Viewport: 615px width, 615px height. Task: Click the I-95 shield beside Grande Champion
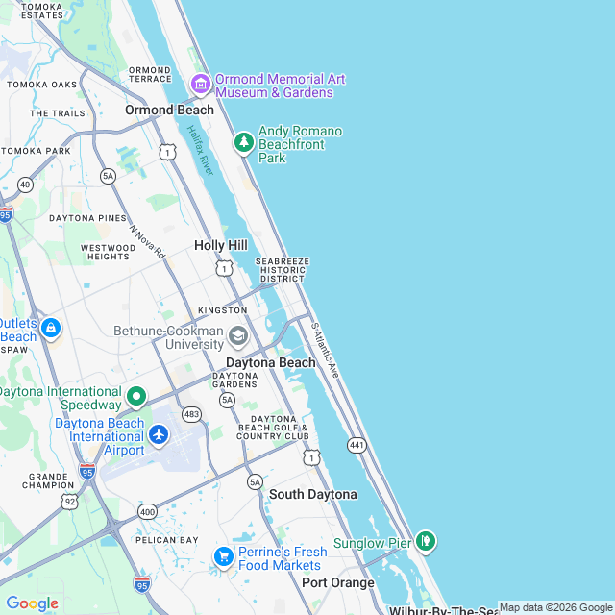pyautogui.click(x=87, y=472)
